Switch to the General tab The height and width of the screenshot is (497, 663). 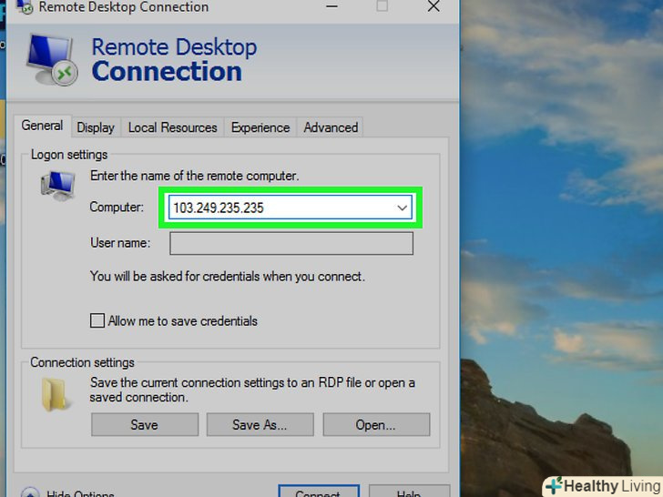[x=42, y=126]
